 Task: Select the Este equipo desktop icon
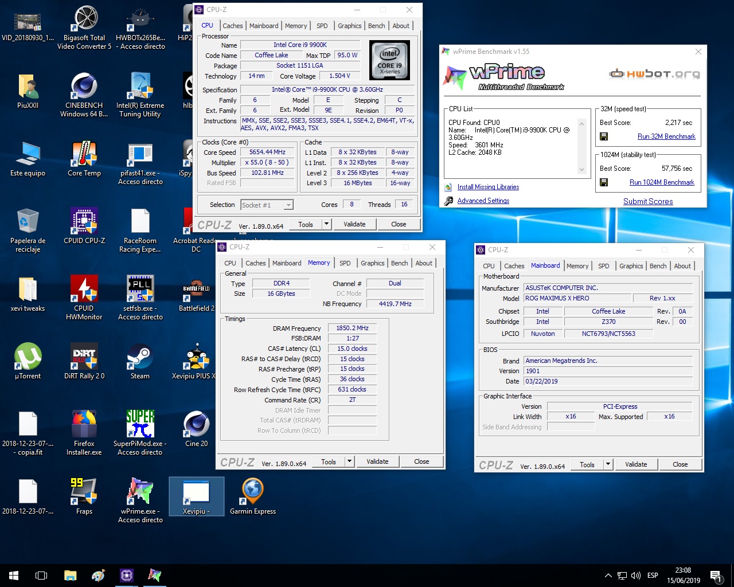[28, 159]
